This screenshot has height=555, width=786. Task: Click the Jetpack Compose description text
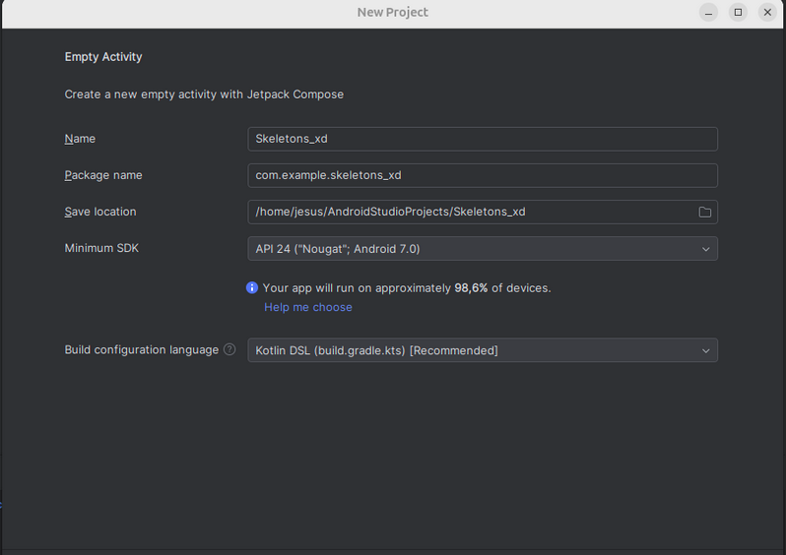[x=204, y=94]
